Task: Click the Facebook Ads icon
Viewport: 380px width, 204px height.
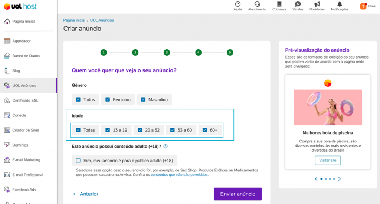Action: pos(7,190)
